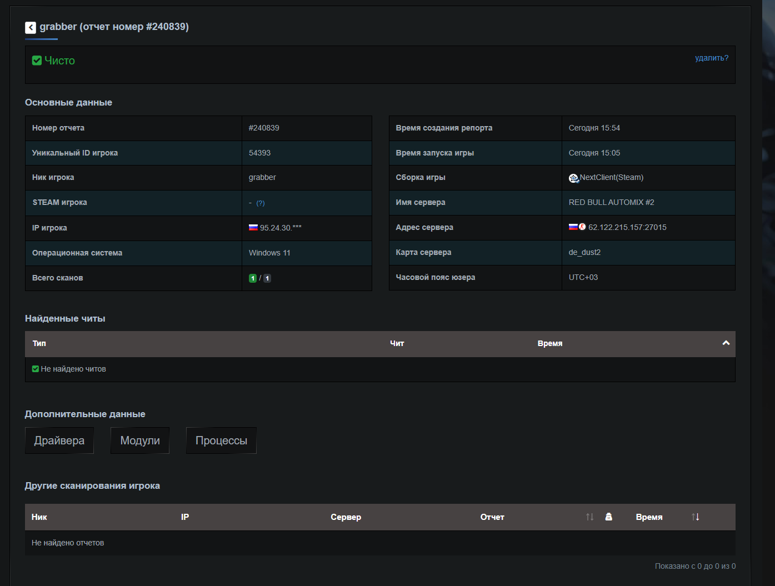
Task: Click report creation time Сегодня 15:54
Action: (594, 128)
